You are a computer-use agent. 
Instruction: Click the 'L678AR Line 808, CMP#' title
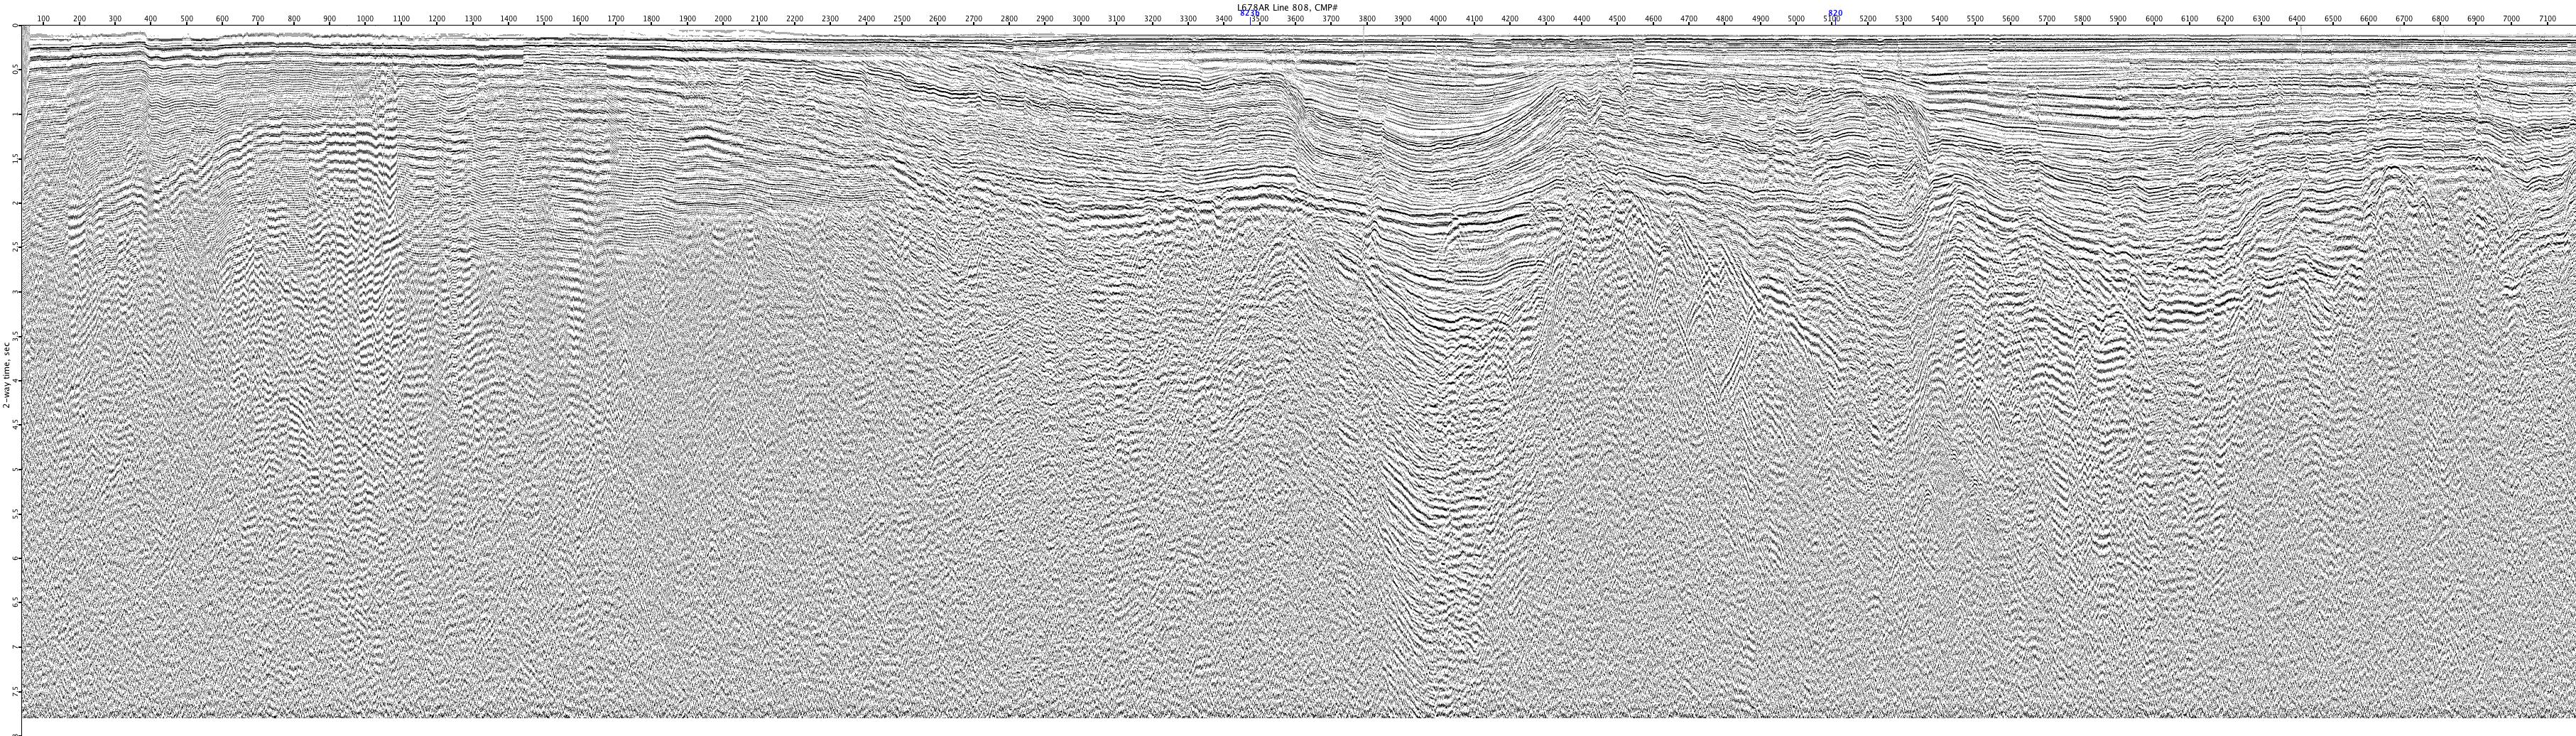pyautogui.click(x=1287, y=6)
